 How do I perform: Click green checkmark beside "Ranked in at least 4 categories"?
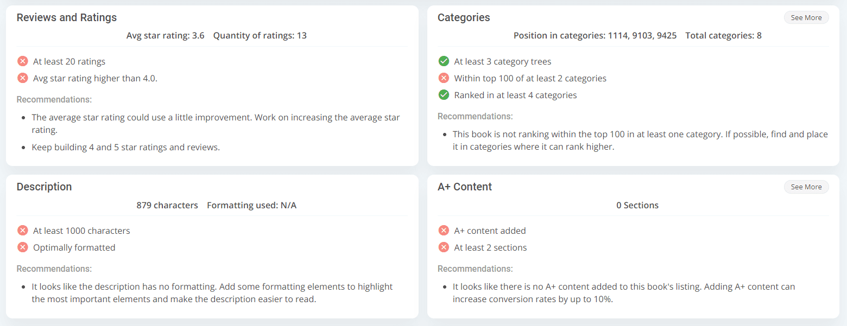pos(444,95)
